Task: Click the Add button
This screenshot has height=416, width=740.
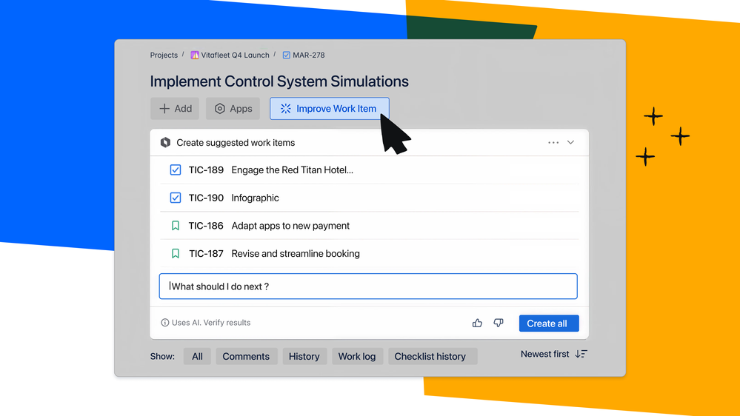Action: coord(175,109)
